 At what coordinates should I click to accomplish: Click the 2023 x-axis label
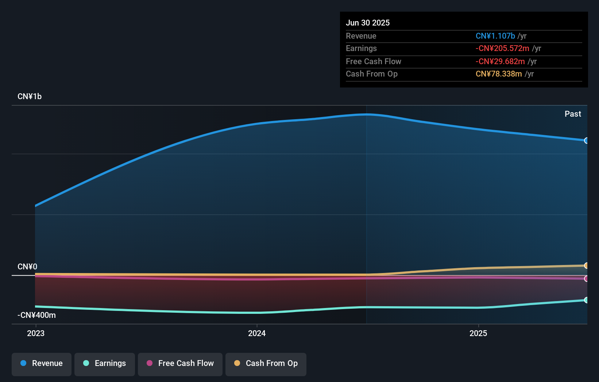[36, 333]
